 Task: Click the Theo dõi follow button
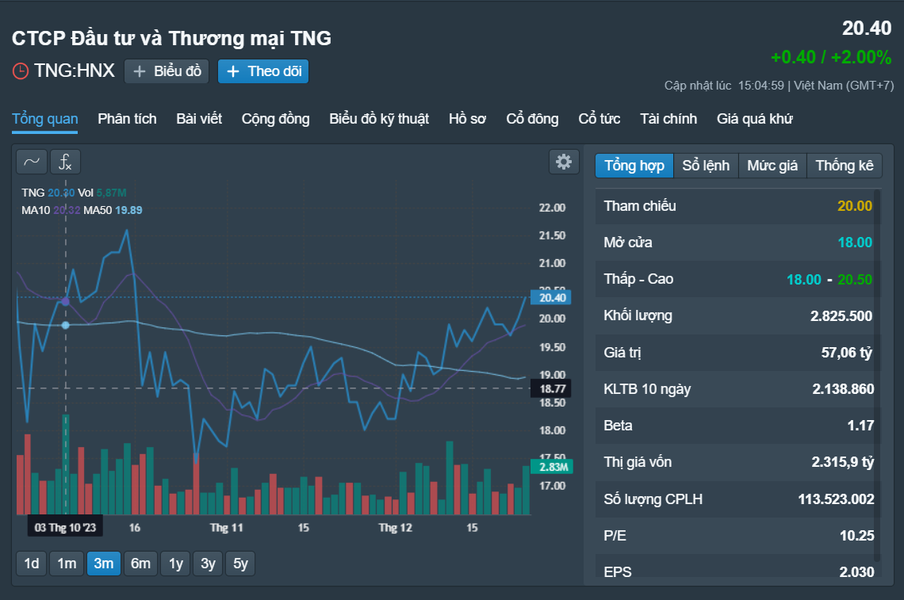(263, 71)
